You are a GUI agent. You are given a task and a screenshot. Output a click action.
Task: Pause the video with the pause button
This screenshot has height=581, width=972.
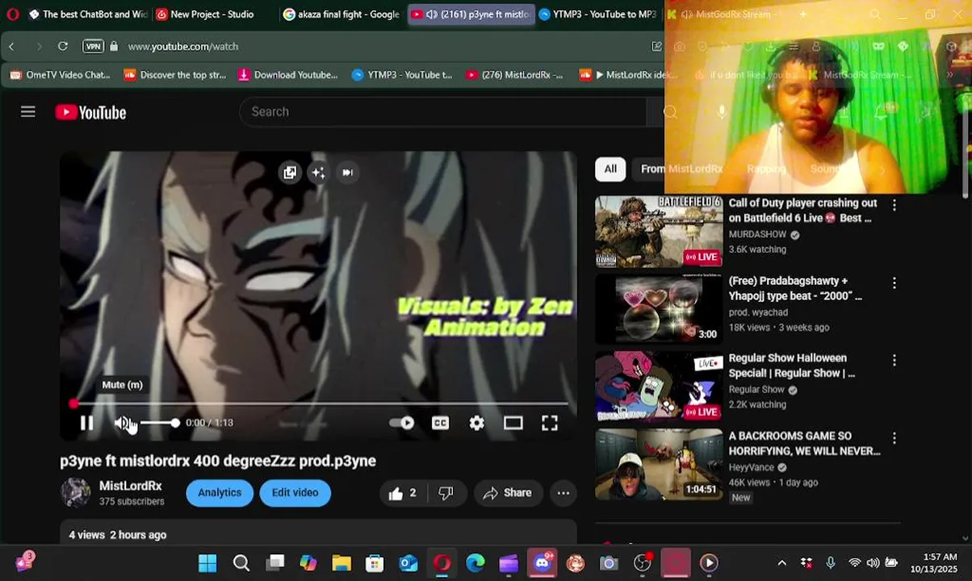(x=86, y=423)
